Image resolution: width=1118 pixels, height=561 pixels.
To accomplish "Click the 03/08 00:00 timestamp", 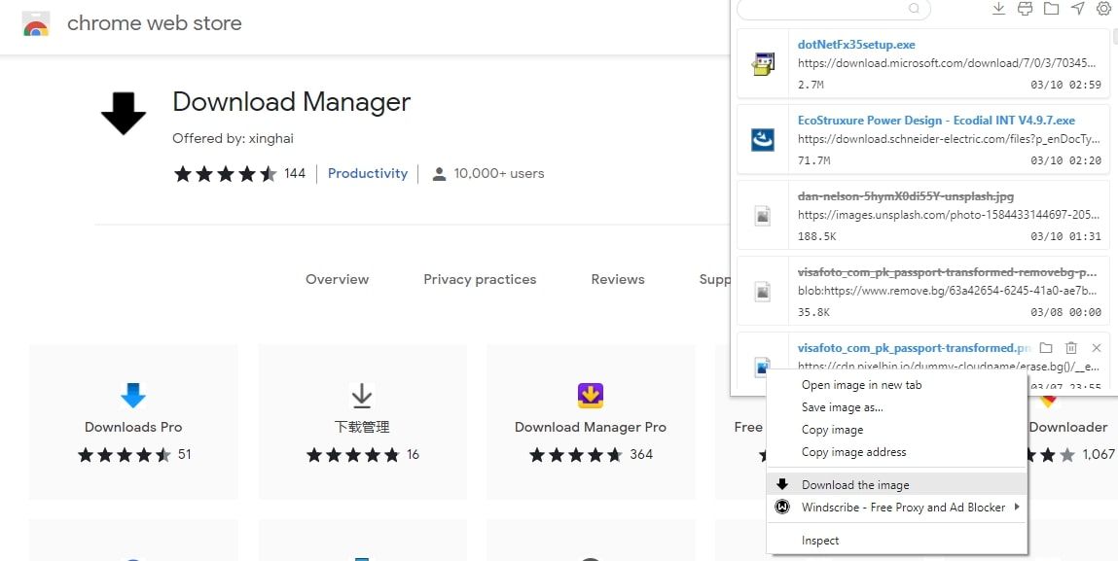I will pyautogui.click(x=1065, y=312).
